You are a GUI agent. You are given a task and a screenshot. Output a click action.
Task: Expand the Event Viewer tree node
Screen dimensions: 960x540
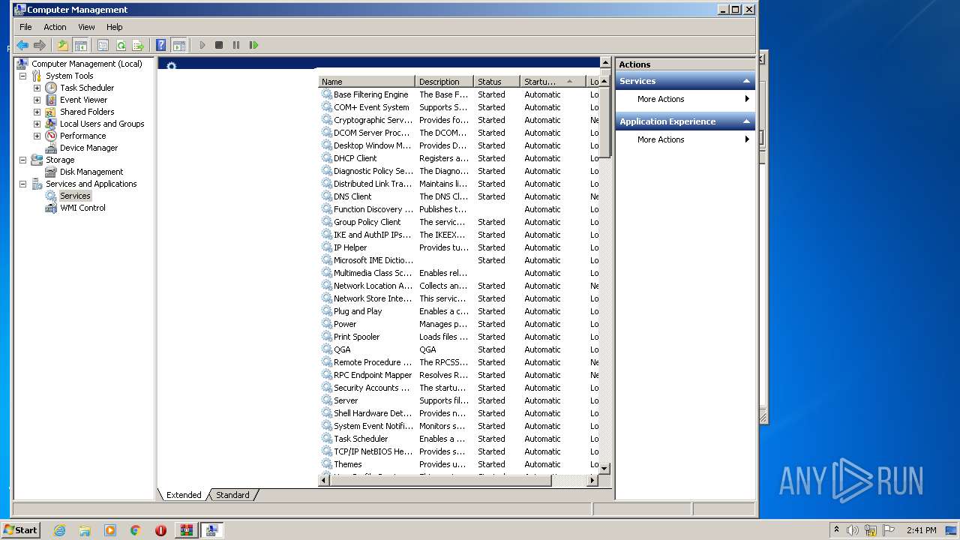(x=37, y=100)
